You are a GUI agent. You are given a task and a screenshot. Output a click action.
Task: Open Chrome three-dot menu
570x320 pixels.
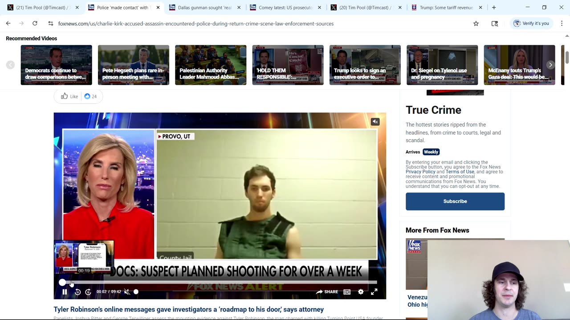[561, 24]
